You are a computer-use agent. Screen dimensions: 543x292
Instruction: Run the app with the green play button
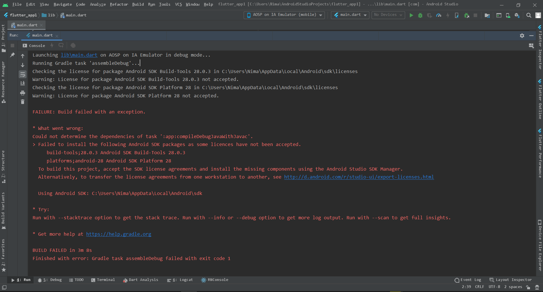tap(411, 15)
